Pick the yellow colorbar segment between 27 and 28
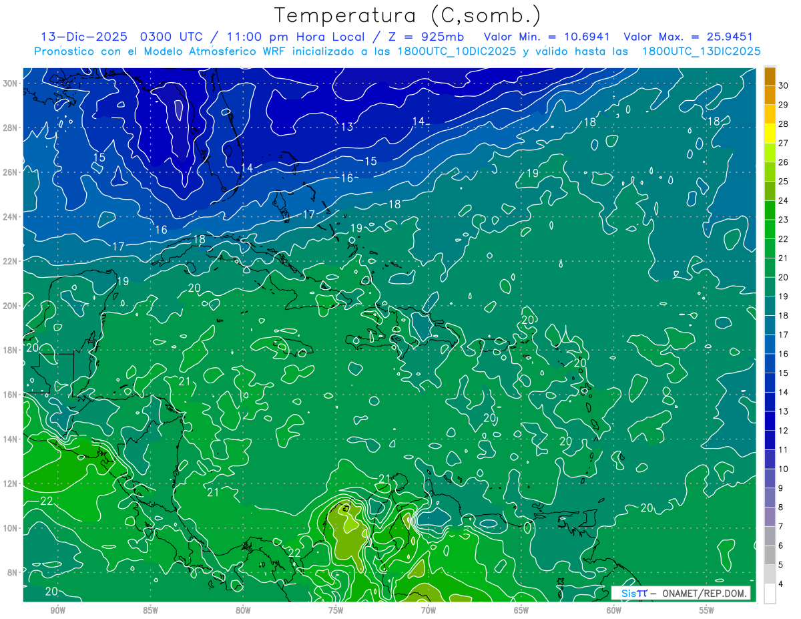801x619 pixels. (x=770, y=134)
